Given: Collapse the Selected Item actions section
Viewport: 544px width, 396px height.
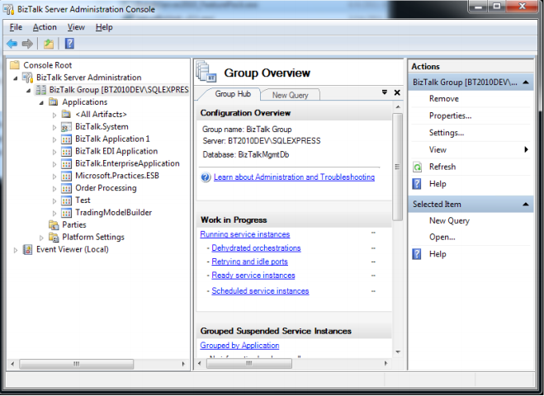Looking at the screenshot, I should (526, 205).
